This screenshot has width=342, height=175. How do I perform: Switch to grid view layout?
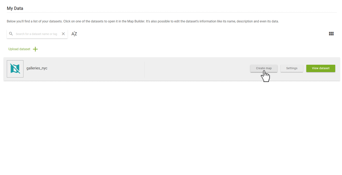pyautogui.click(x=331, y=34)
